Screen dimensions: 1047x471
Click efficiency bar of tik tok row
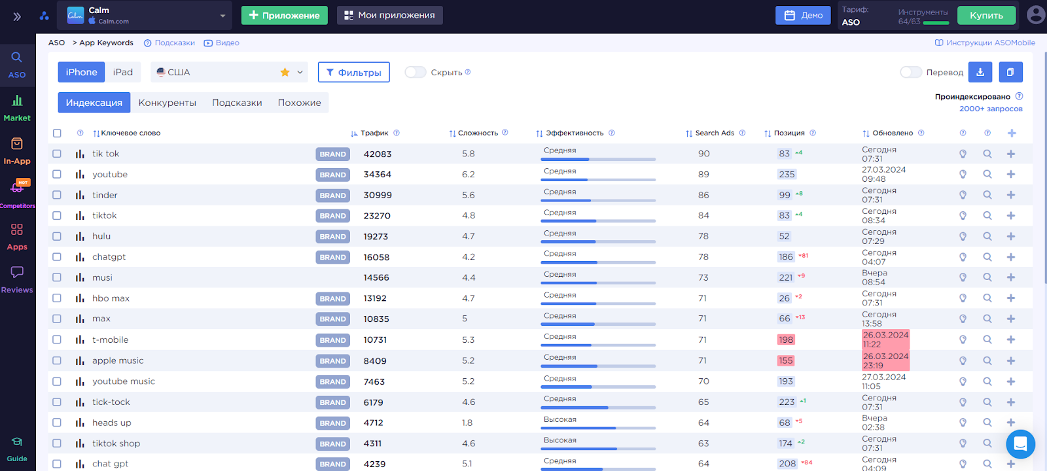tap(599, 159)
